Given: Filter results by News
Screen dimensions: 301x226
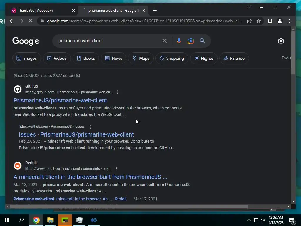Looking at the screenshot, I should [x=113, y=58].
